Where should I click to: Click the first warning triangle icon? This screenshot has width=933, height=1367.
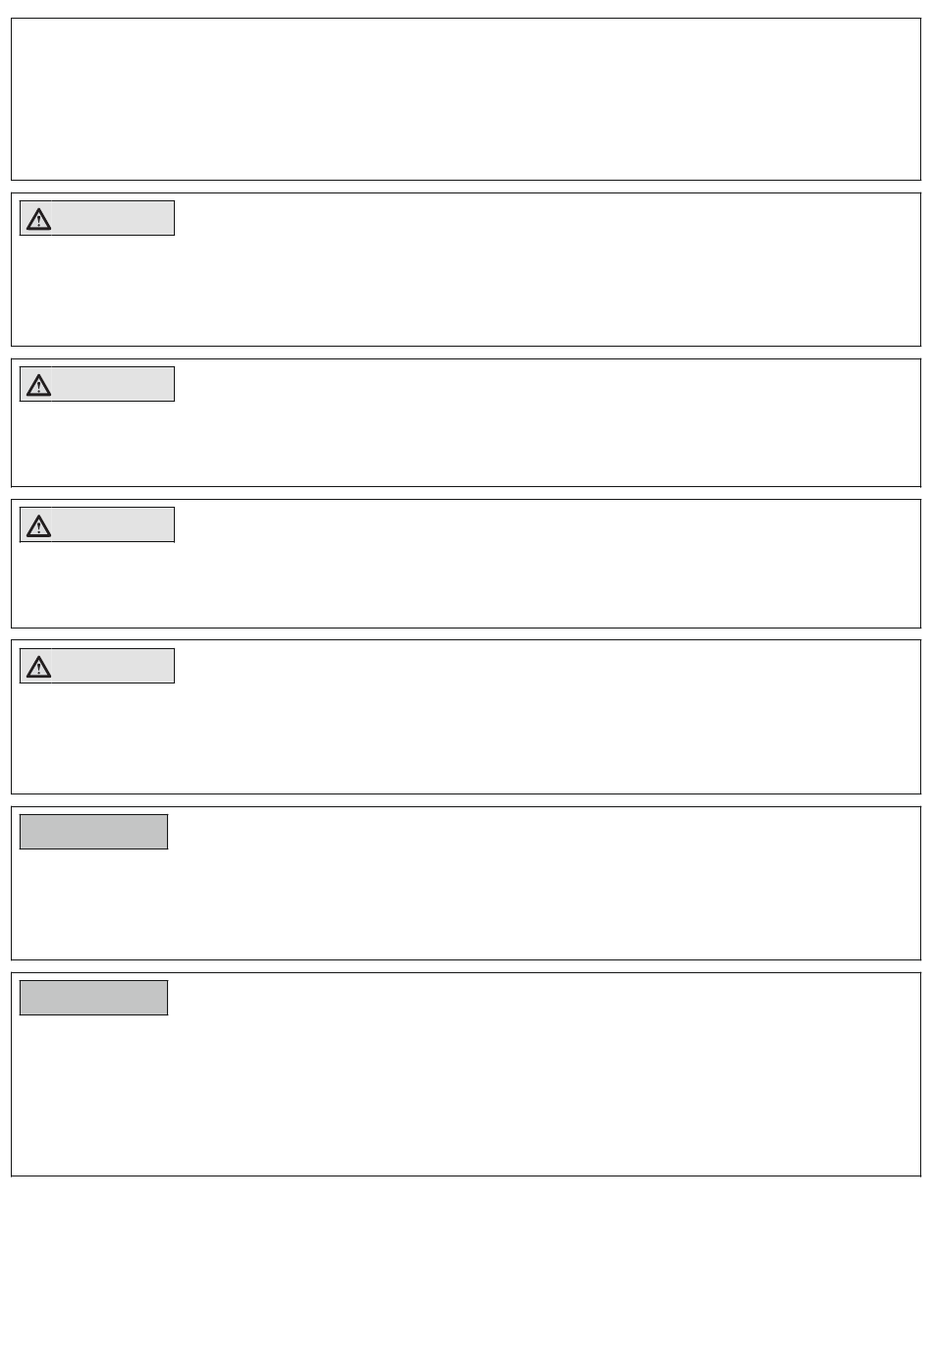38,218
